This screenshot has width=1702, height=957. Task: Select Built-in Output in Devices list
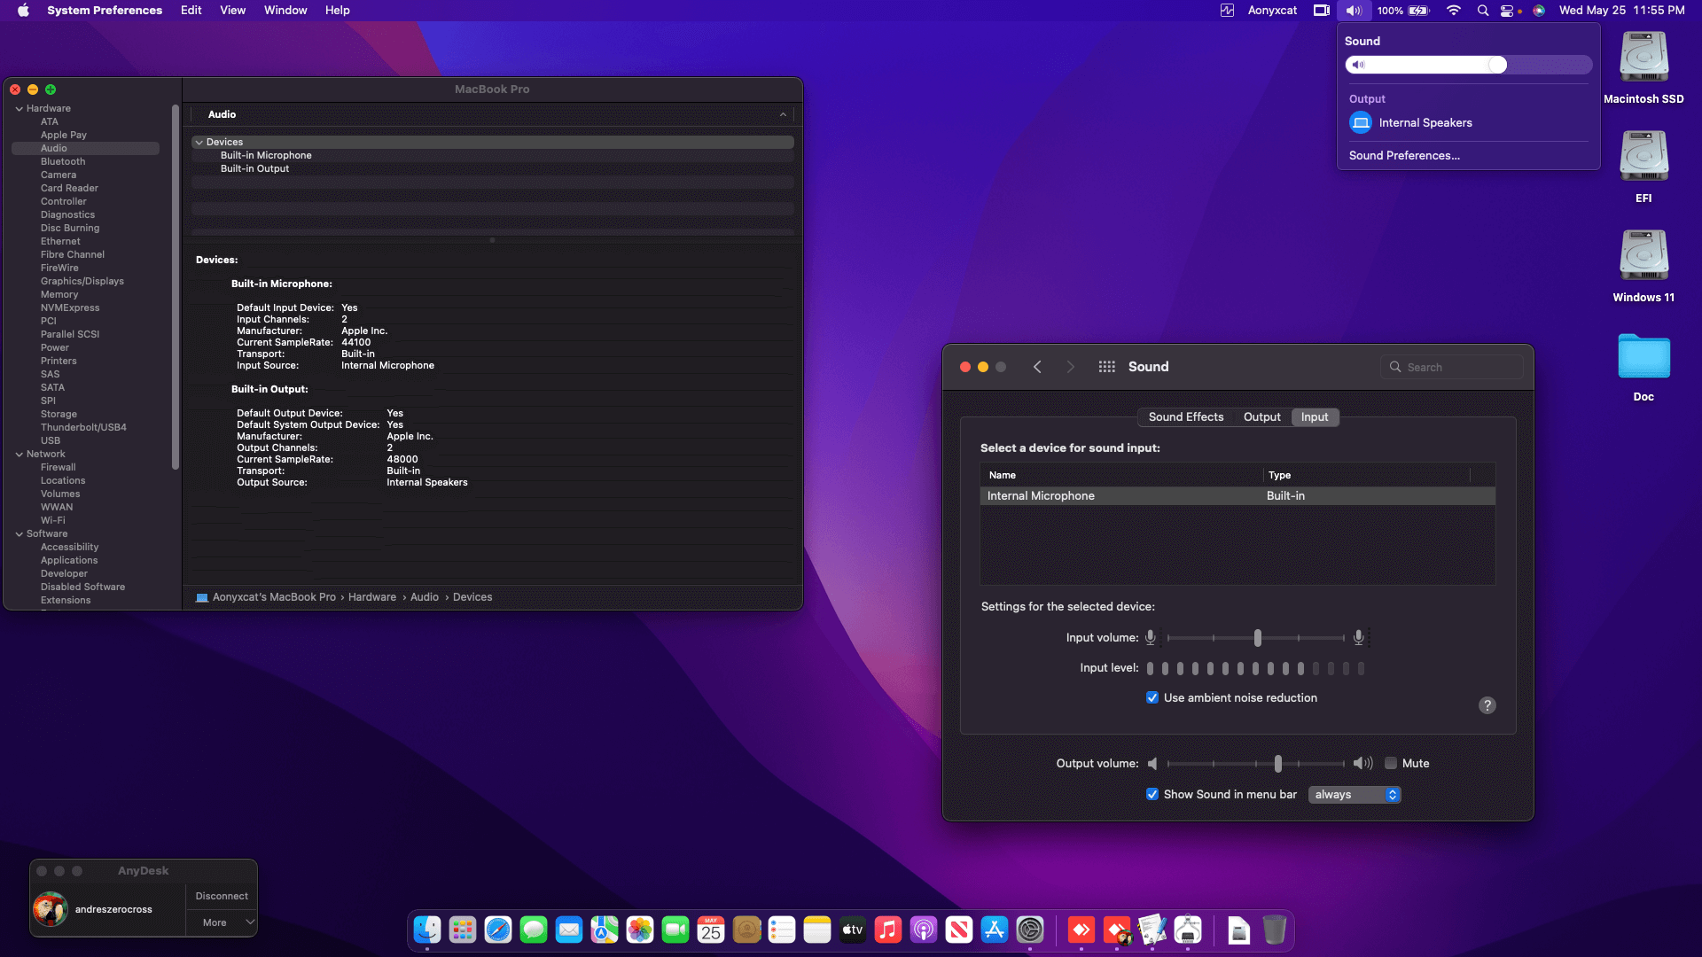[x=254, y=168]
